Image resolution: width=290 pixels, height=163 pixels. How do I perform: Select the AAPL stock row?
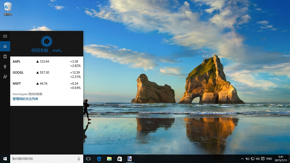[47, 63]
